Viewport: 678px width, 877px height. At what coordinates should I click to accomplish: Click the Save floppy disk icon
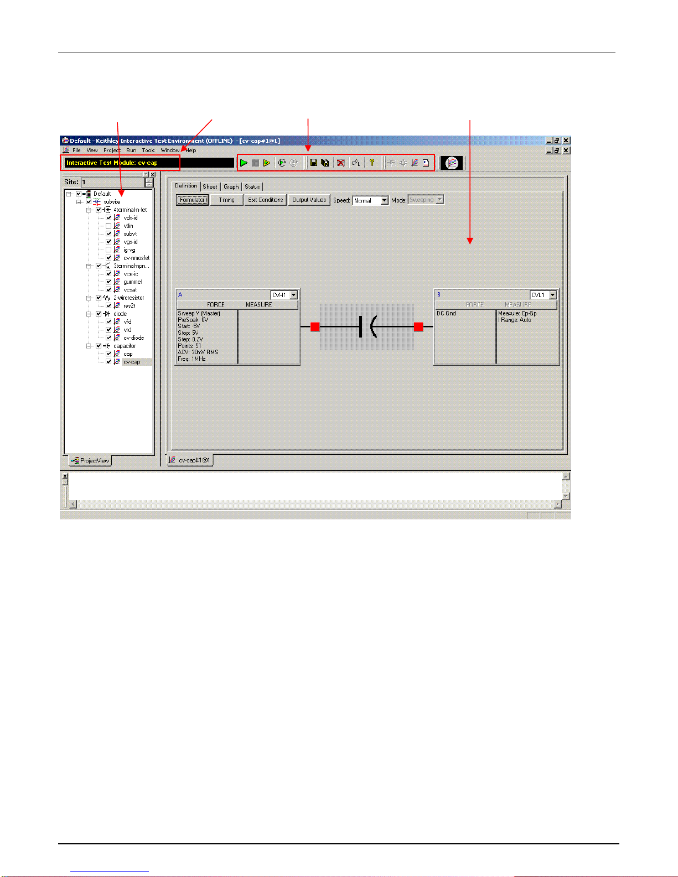click(313, 163)
